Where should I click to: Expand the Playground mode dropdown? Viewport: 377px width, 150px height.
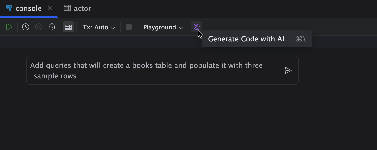pyautogui.click(x=163, y=27)
